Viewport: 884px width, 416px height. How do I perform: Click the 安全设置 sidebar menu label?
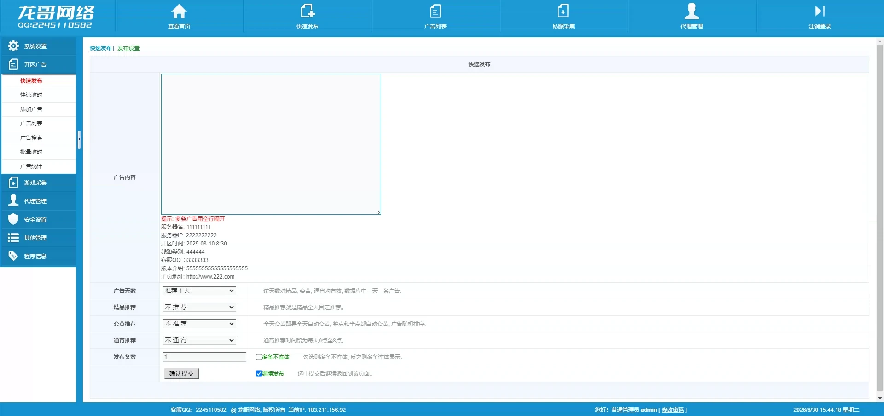click(x=35, y=220)
